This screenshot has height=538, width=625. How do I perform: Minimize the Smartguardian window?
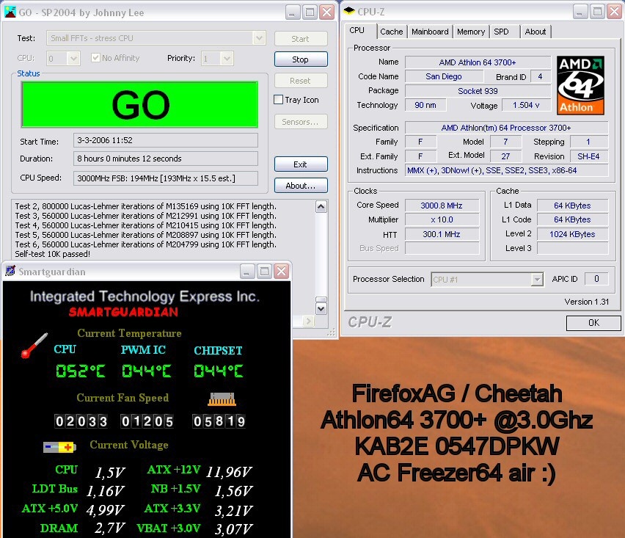[x=246, y=271]
